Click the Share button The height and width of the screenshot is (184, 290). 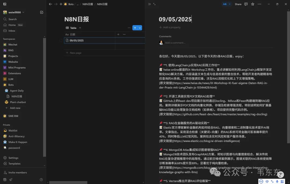[x=238, y=4]
